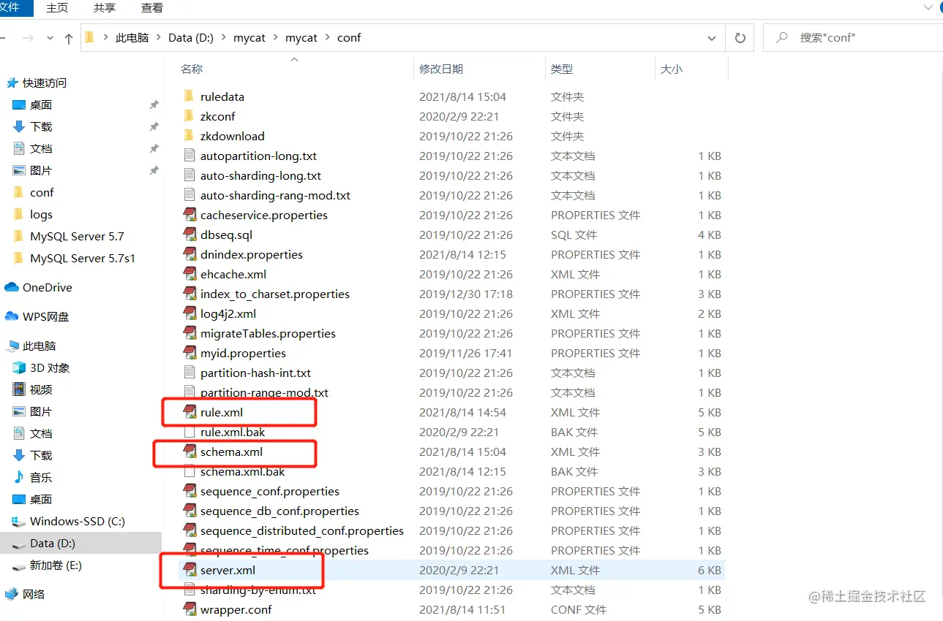Click the dbseq.sql file icon
This screenshot has height=621, width=943.
[189, 235]
